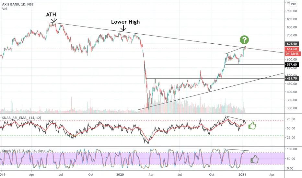Image resolution: width=302 pixels, height=178 pixels.
Task: Click the 300.00 price axis label
Action: (x=292, y=108)
